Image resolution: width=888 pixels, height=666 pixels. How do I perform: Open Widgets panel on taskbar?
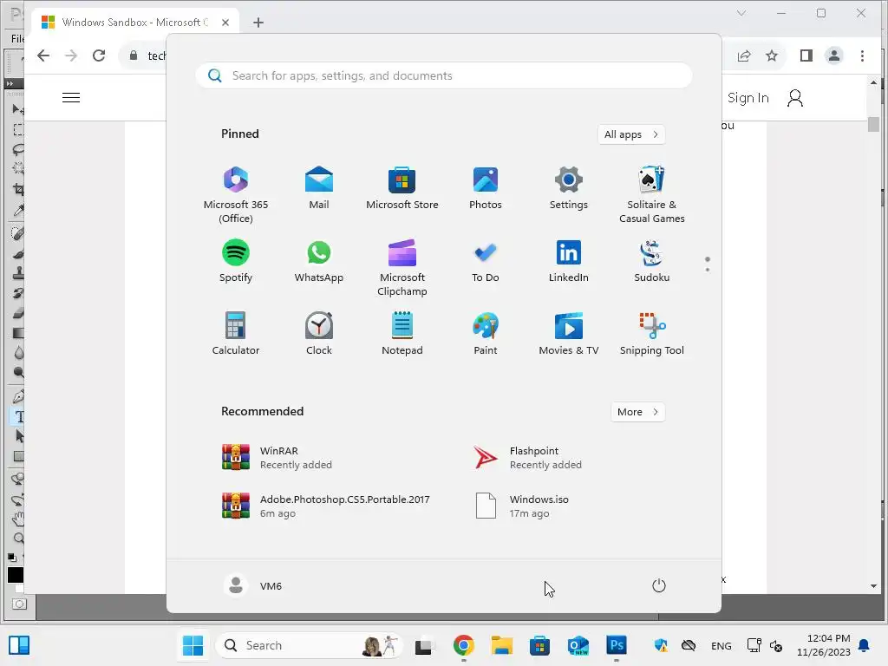tap(19, 645)
